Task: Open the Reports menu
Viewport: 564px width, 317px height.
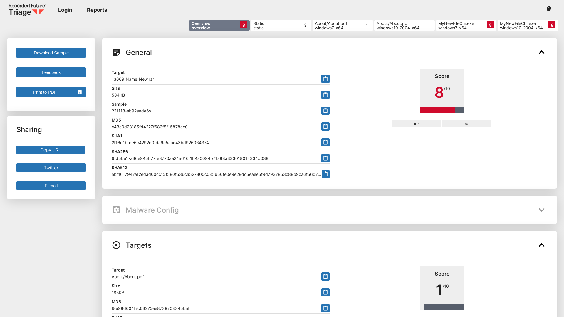Action: click(x=97, y=10)
